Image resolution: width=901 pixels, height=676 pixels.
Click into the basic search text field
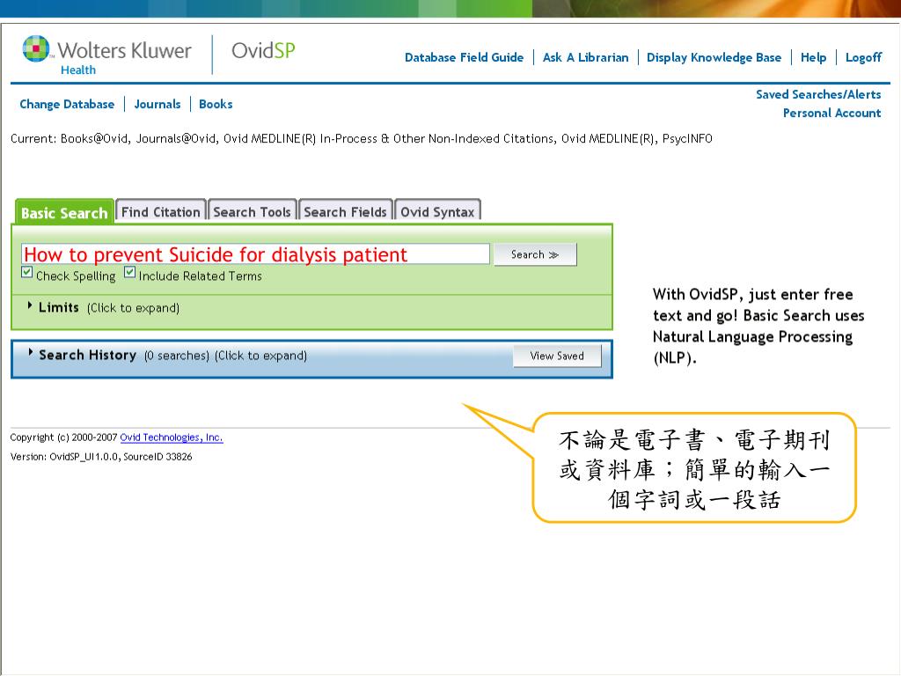(x=256, y=254)
